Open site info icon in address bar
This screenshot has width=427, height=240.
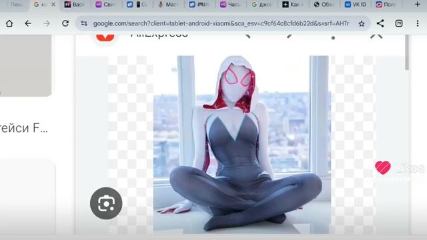coord(84,23)
